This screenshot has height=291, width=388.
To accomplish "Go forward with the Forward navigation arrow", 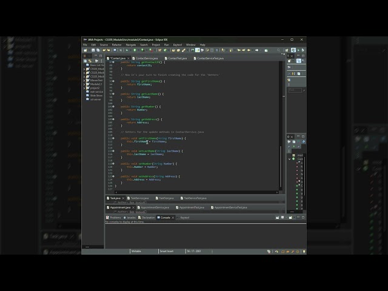I will (x=257, y=50).
